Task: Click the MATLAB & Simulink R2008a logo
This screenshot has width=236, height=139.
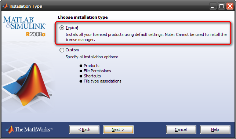Action: pyautogui.click(x=24, y=27)
